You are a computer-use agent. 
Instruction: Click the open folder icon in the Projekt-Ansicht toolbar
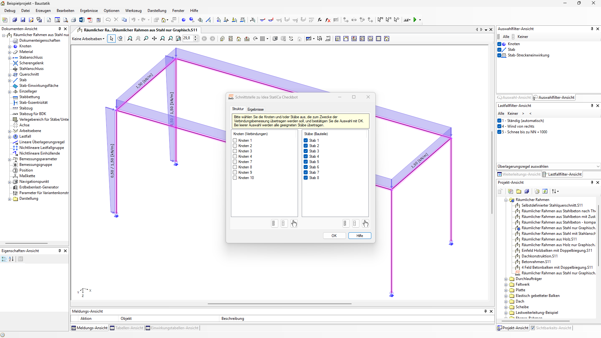519,191
